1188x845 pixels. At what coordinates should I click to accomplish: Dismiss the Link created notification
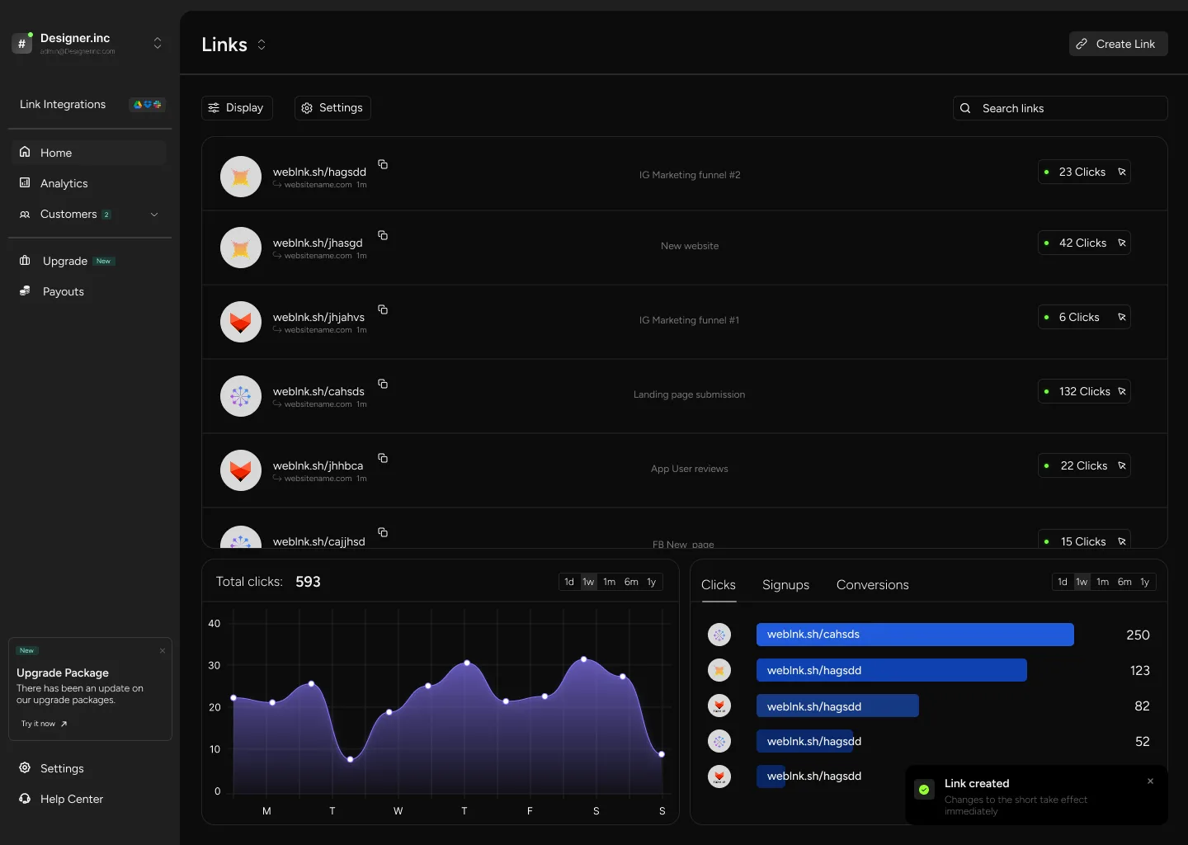click(1150, 781)
